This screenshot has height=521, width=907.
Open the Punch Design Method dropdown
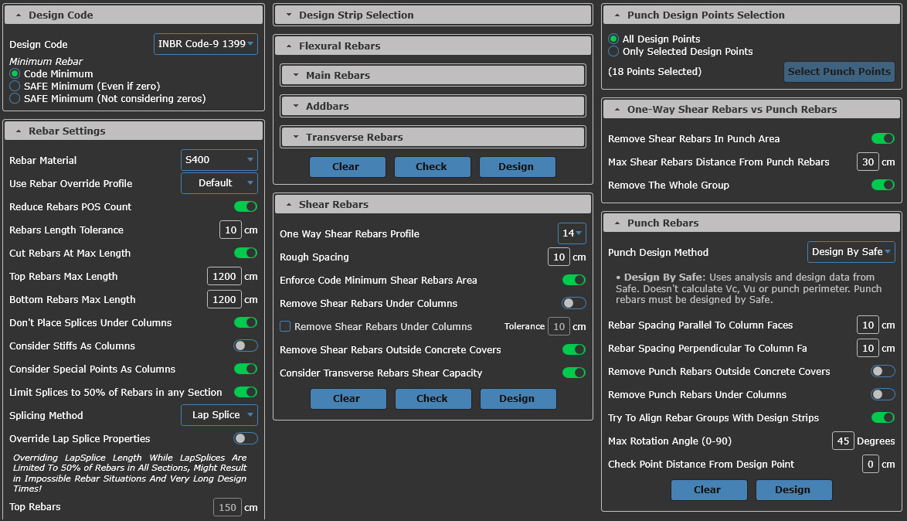(851, 252)
